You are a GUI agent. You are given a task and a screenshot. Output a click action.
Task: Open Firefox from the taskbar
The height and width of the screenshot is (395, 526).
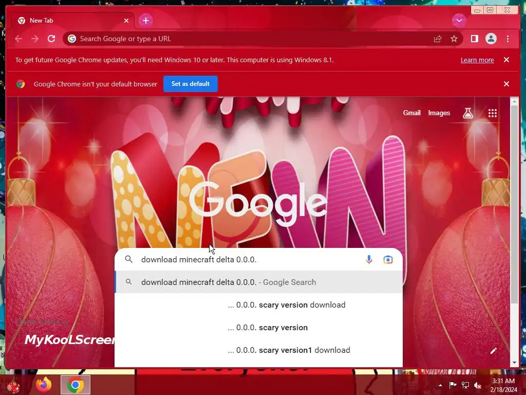44,385
